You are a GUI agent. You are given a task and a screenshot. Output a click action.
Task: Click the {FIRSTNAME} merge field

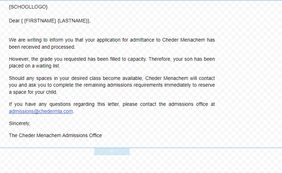click(40, 21)
